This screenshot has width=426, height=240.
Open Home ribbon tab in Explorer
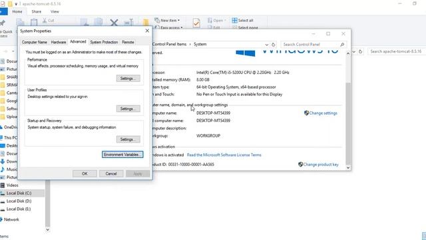[17, 12]
